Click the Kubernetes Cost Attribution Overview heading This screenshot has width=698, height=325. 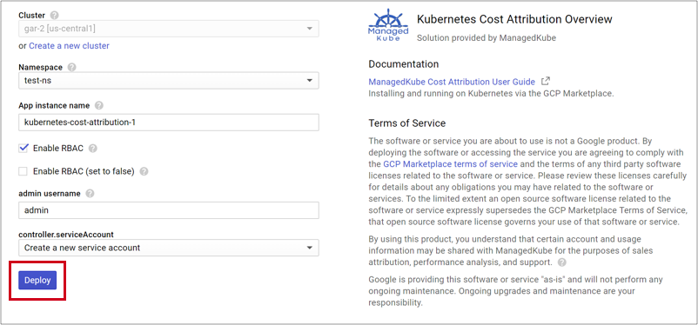coord(514,20)
